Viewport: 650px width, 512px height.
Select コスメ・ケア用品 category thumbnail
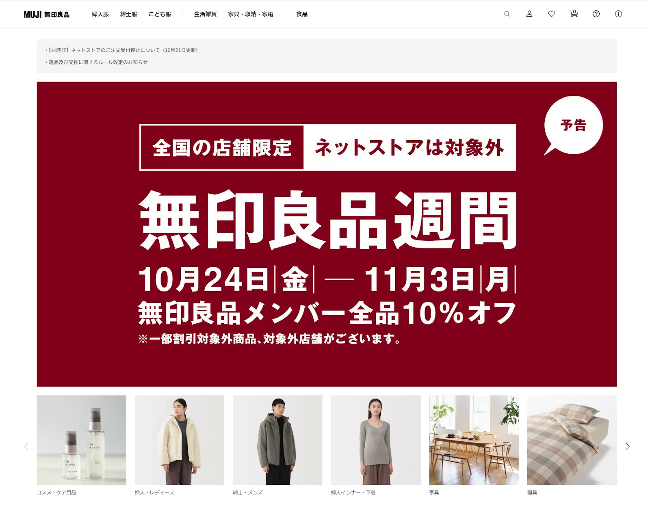[x=81, y=440]
